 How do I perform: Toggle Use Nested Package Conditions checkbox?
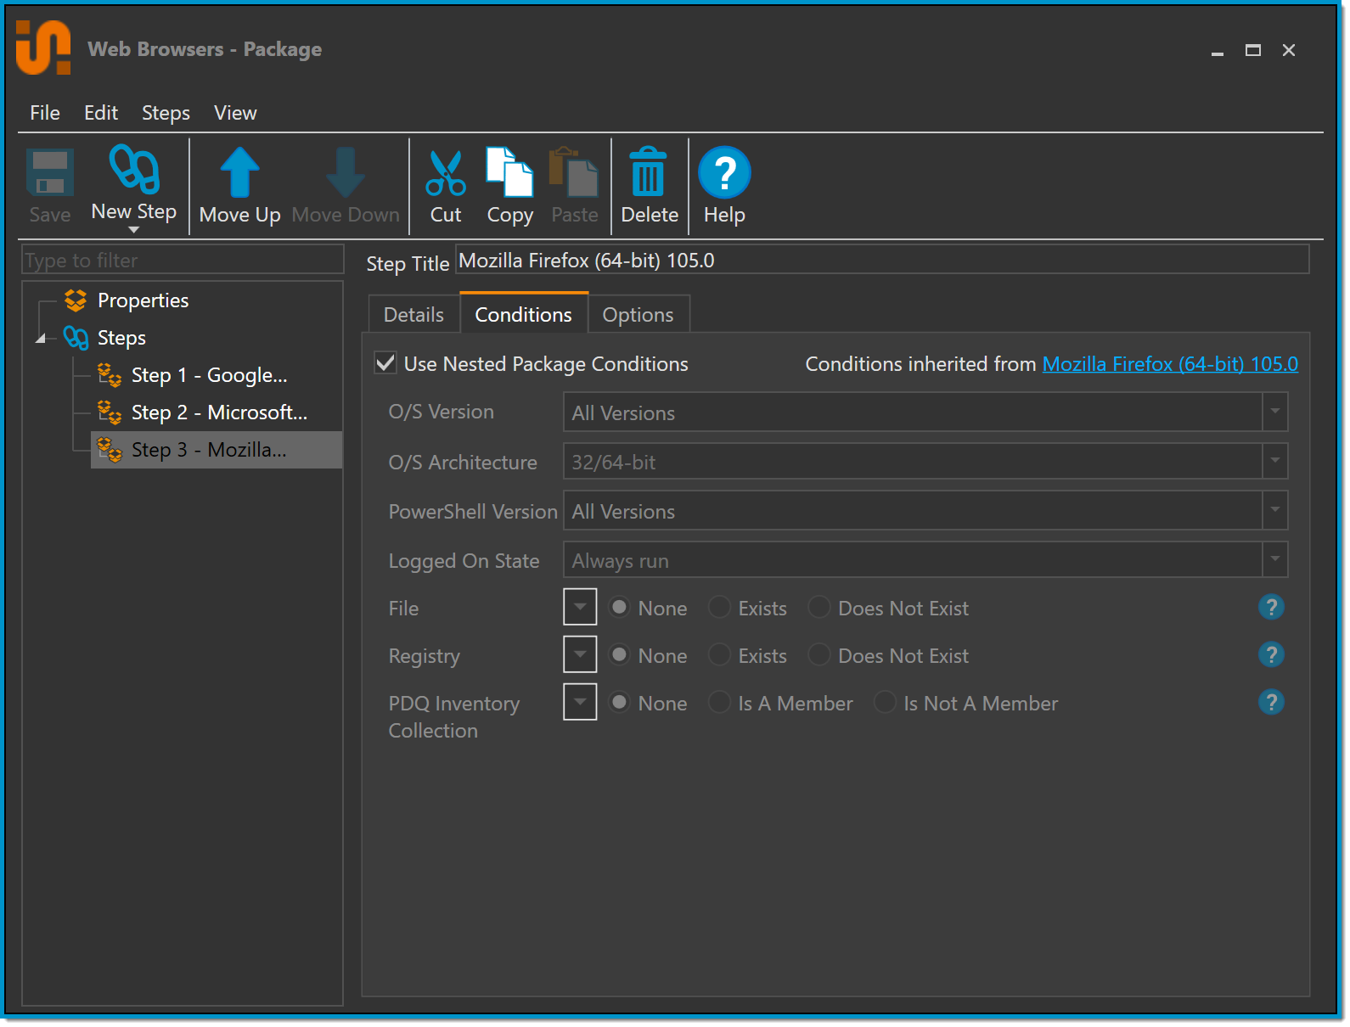click(x=385, y=363)
